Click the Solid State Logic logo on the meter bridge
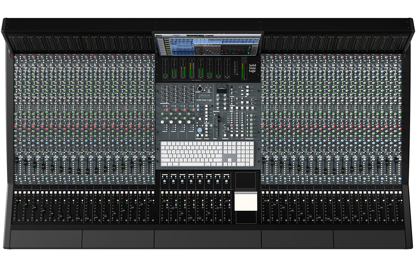 tap(252, 68)
